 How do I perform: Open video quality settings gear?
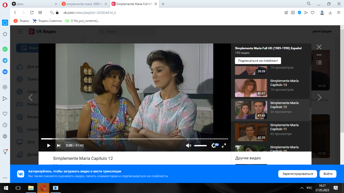coord(214,146)
